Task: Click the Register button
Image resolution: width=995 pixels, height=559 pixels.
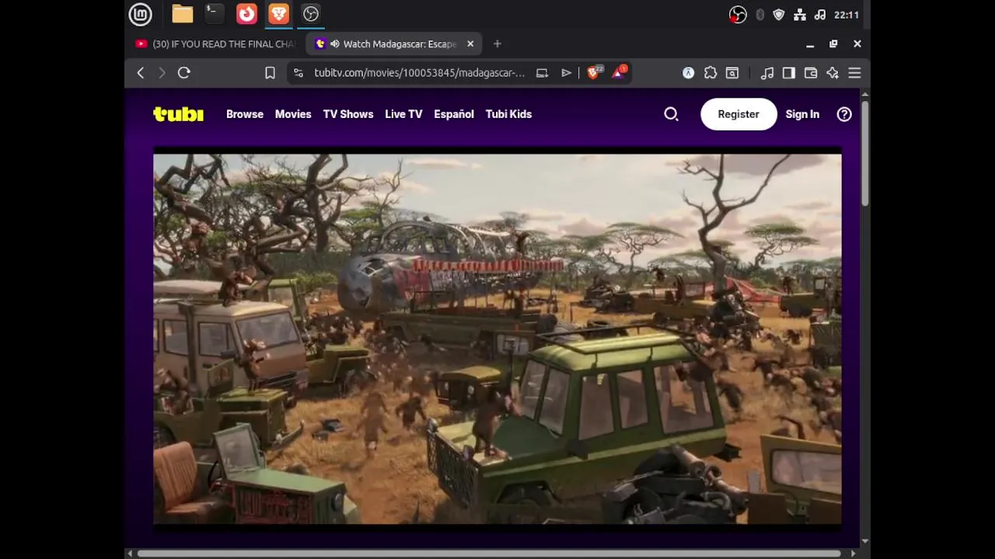Action: pos(738,114)
